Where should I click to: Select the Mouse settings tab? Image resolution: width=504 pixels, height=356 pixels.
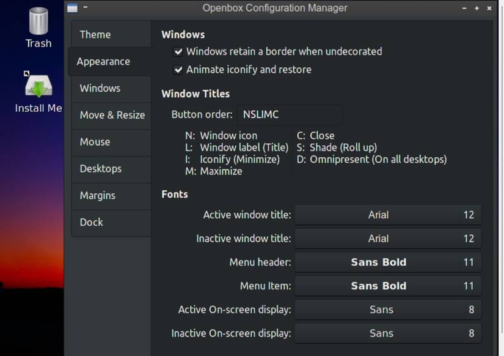tap(95, 142)
